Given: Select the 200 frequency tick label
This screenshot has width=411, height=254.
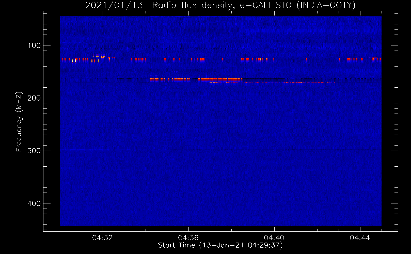Looking at the screenshot, I should click(x=34, y=98).
